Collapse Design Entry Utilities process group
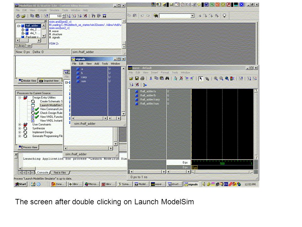This screenshot has height=227, width=302. pyautogui.click(x=20, y=98)
